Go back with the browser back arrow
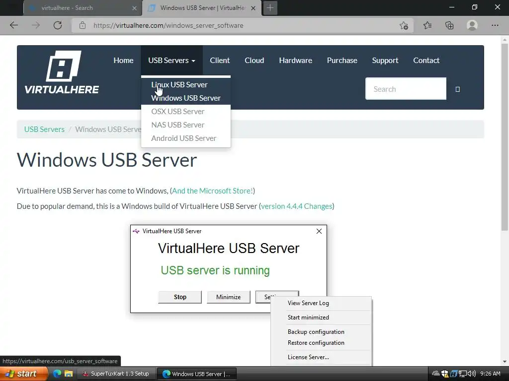The image size is (509, 381). 13,25
